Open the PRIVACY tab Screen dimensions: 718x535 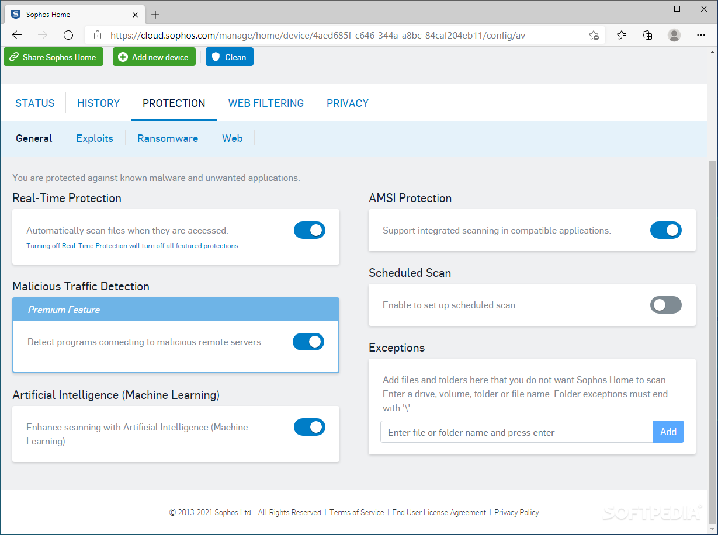point(348,103)
